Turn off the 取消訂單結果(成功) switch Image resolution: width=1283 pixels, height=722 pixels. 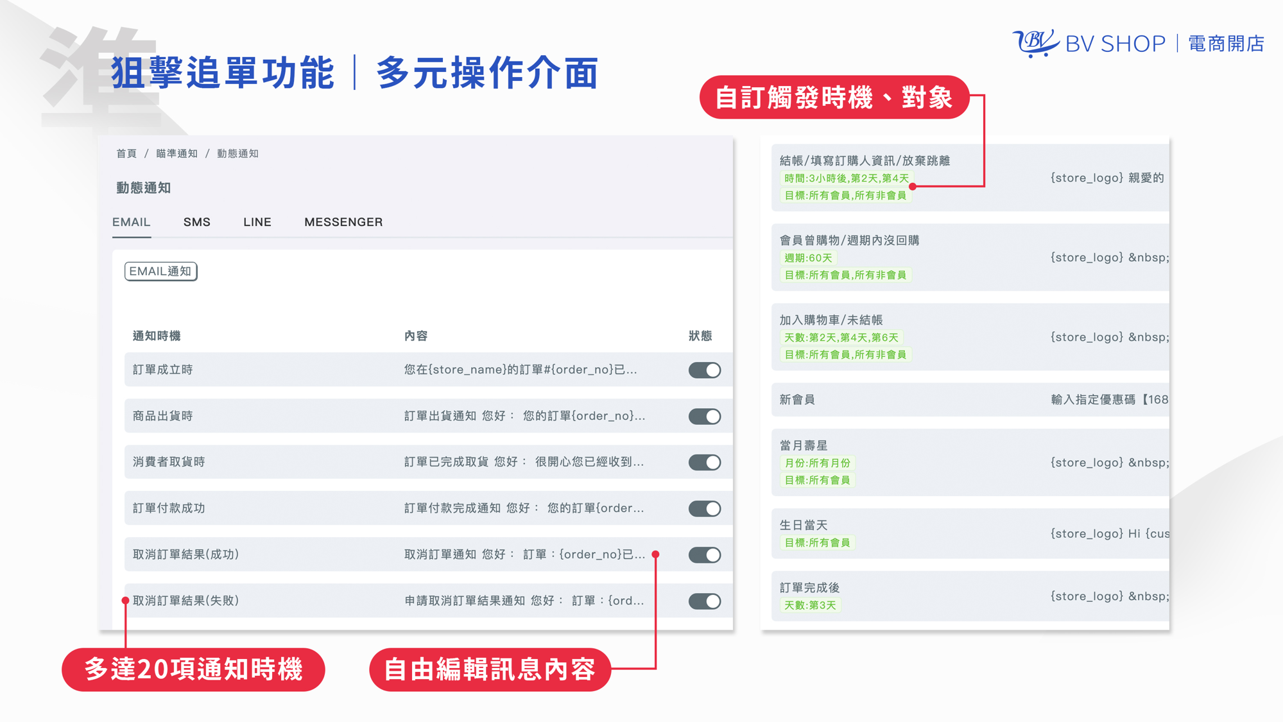705,555
